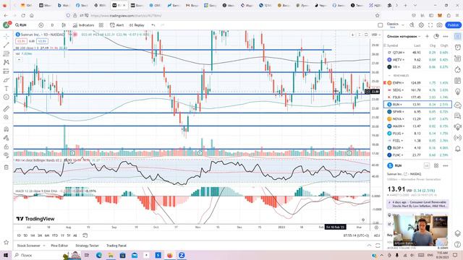The width and height of the screenshot is (463, 260).
Task: Toggle fullscreen mode icon
Action: pos(430,25)
